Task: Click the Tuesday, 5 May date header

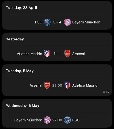Action: (20, 71)
